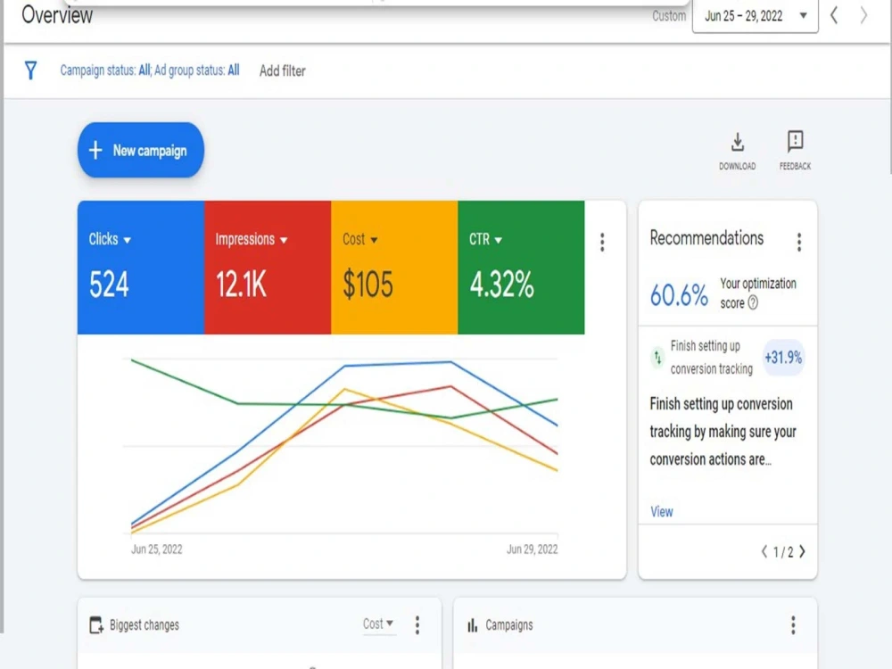The image size is (892, 669).
Task: Open the Clicks metric dropdown
Action: point(110,239)
